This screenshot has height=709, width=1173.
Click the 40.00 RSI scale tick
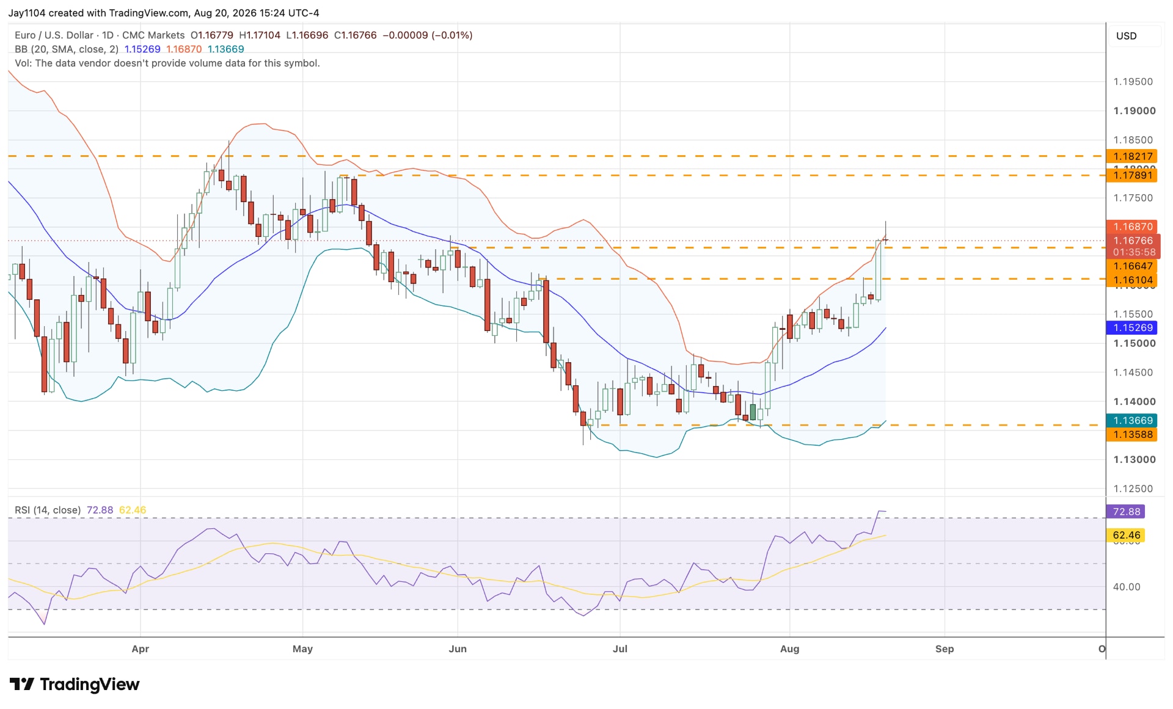(x=1127, y=587)
